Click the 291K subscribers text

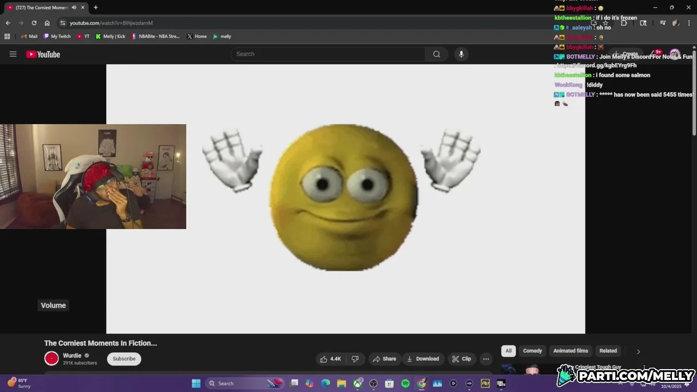[x=80, y=363]
